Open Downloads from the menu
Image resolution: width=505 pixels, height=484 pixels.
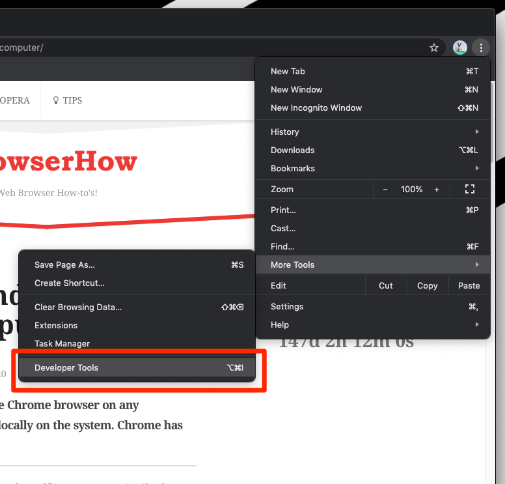373,150
